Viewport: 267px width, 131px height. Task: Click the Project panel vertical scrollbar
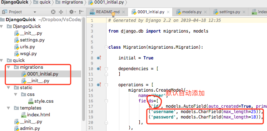(x=83, y=68)
